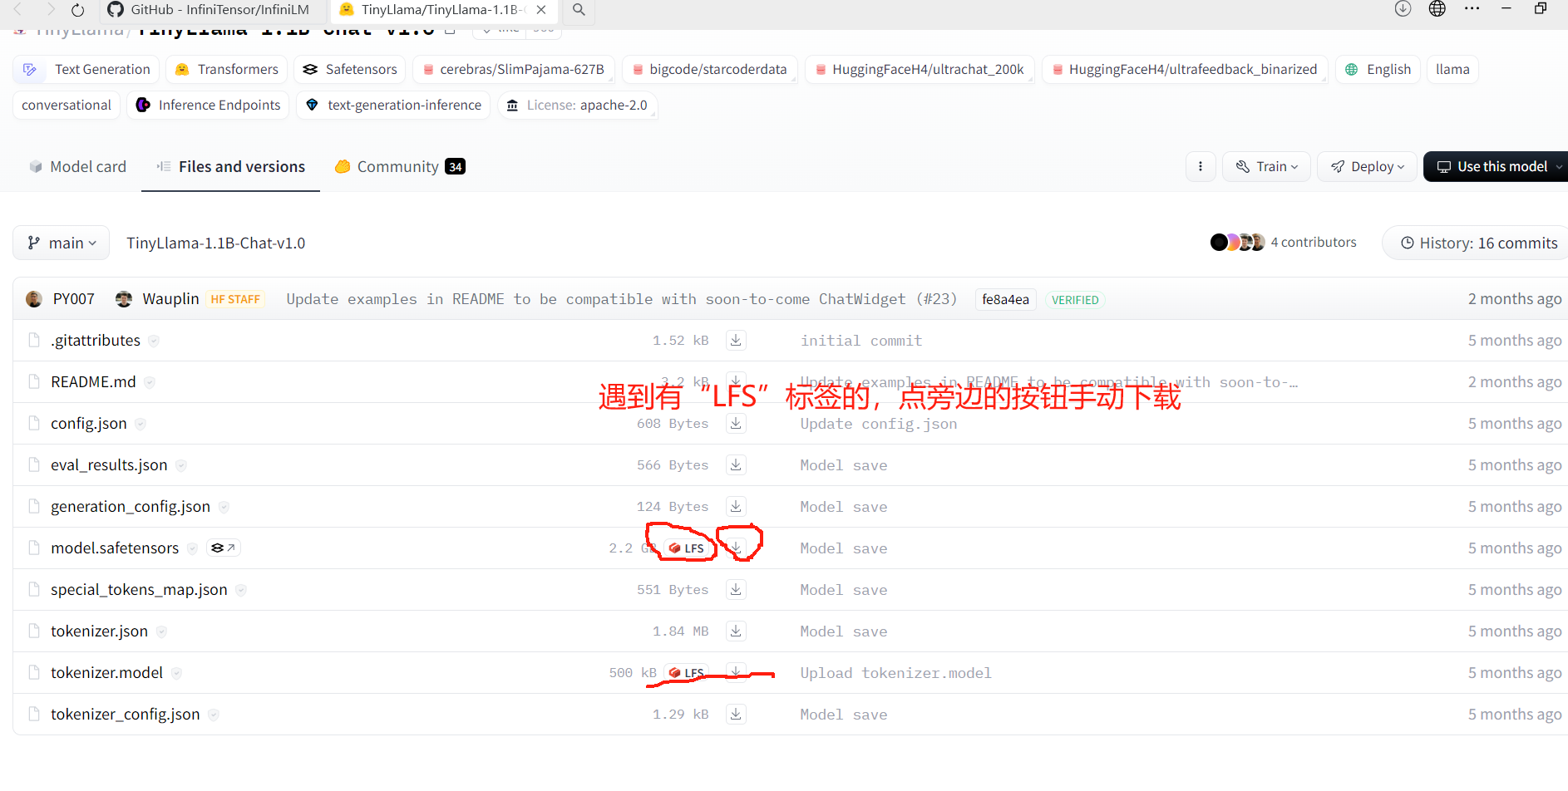Open the README.md file

(93, 381)
